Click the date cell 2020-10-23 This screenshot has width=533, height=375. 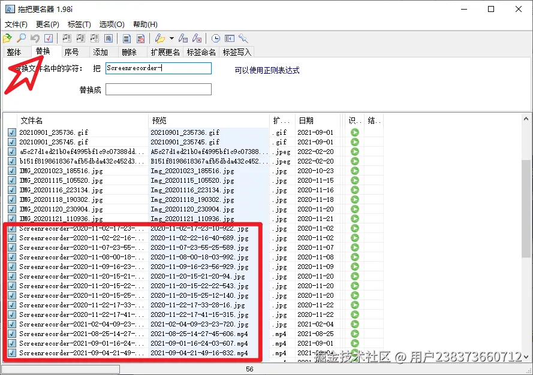pyautogui.click(x=315, y=171)
